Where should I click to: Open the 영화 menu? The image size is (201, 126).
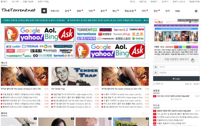click(x=79, y=11)
